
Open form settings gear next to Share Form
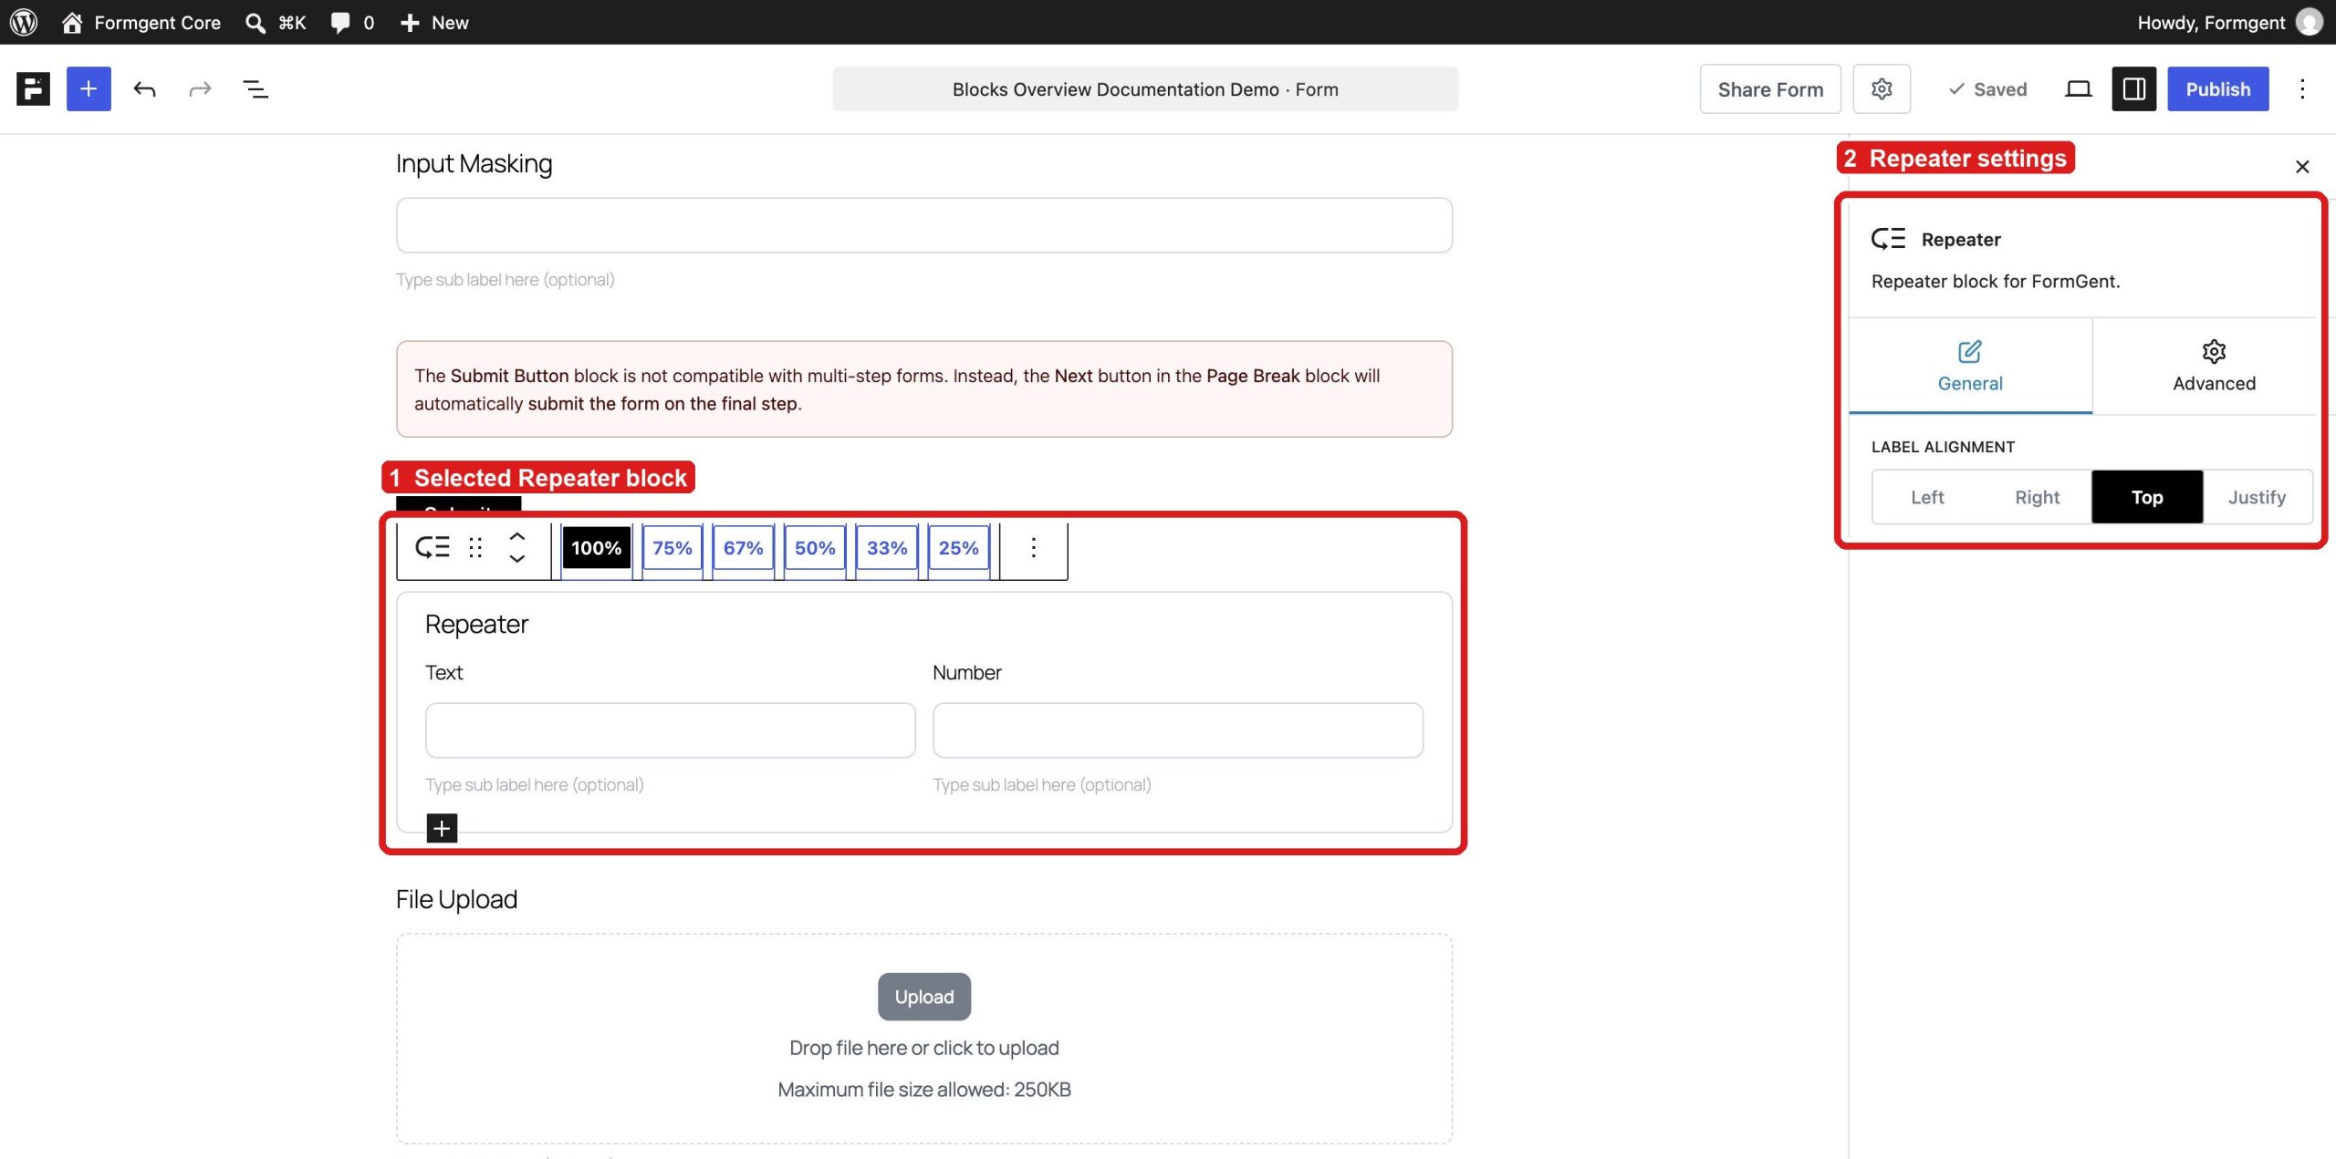point(1882,88)
